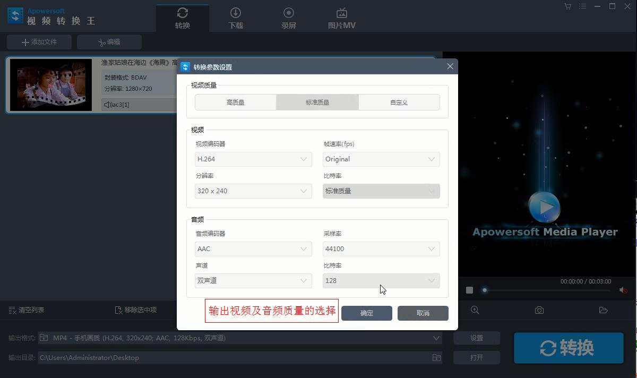Click the shopping cart icon
The width and height of the screenshot is (637, 378).
(568, 6)
